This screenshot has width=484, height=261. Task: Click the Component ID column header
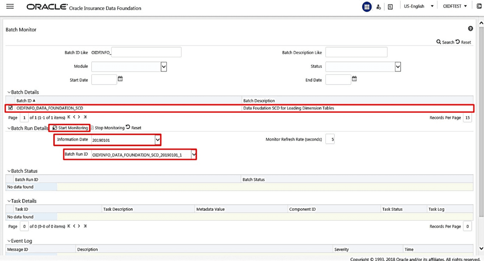[x=302, y=209]
